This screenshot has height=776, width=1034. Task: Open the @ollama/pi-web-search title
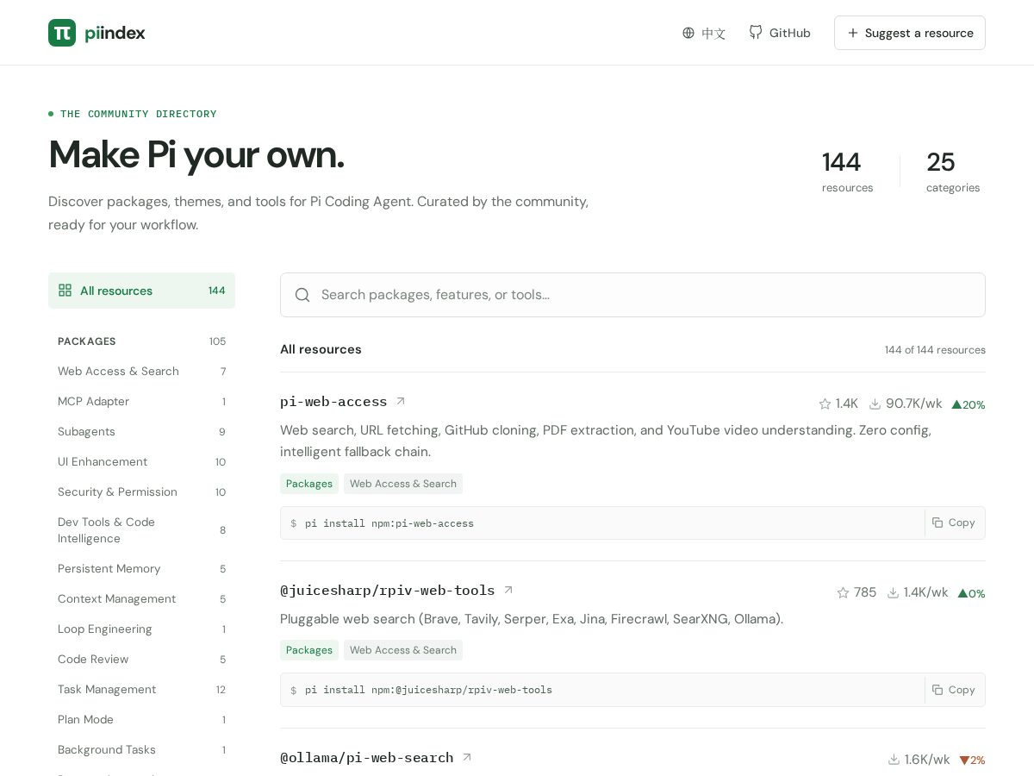click(x=367, y=758)
